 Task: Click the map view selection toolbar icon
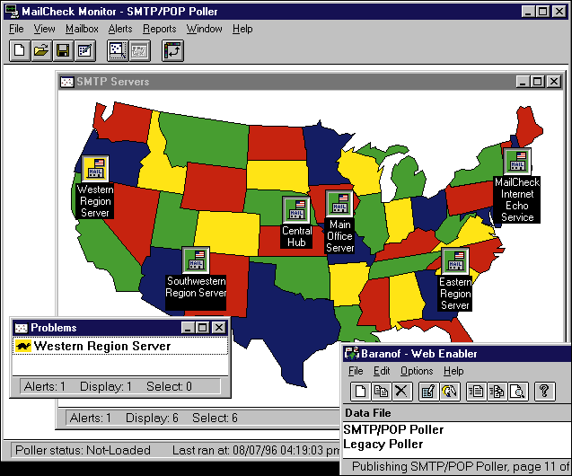point(118,50)
